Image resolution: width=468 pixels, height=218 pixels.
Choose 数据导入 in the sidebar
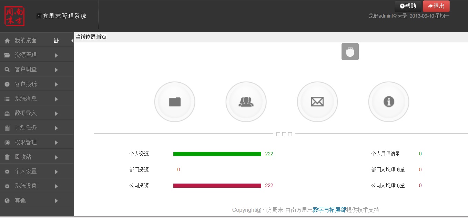pyautogui.click(x=26, y=113)
